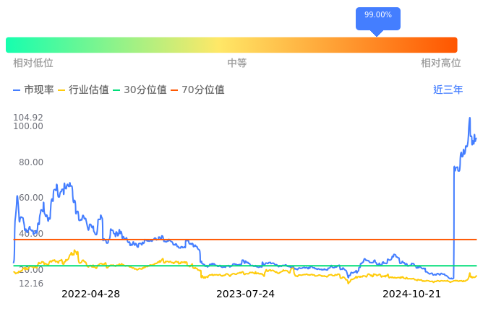Viewport: 496px width, 319px height.
Task: Click the blue line's highest peak
Action: coord(470,118)
